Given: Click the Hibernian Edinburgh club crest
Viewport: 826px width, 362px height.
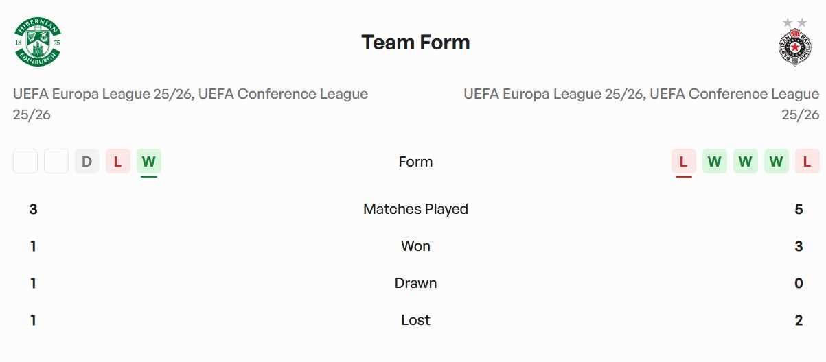Looking at the screenshot, I should (38, 43).
